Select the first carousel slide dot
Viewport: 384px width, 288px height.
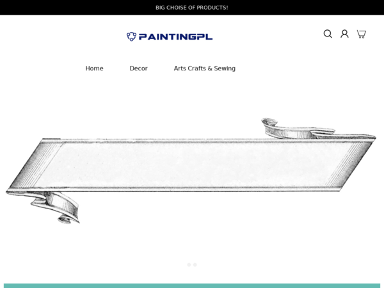[189, 265]
